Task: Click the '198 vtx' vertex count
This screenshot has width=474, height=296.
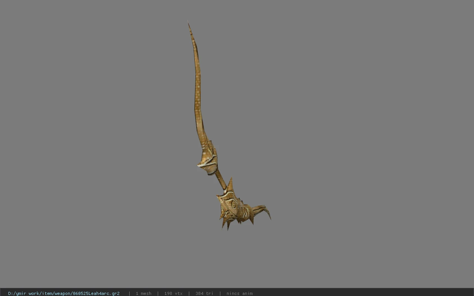Action: tap(173, 293)
